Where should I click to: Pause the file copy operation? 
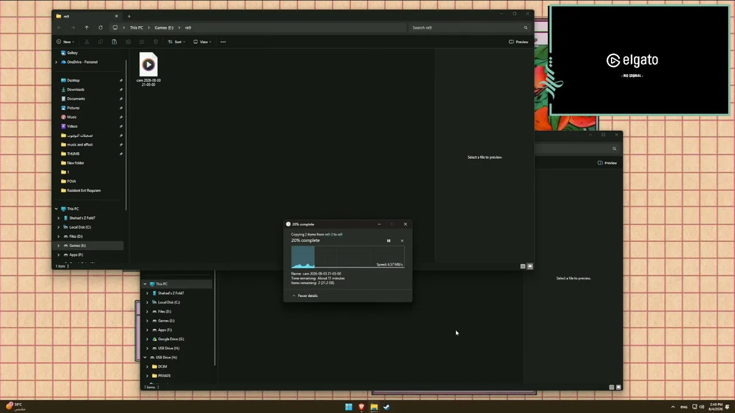pos(388,241)
